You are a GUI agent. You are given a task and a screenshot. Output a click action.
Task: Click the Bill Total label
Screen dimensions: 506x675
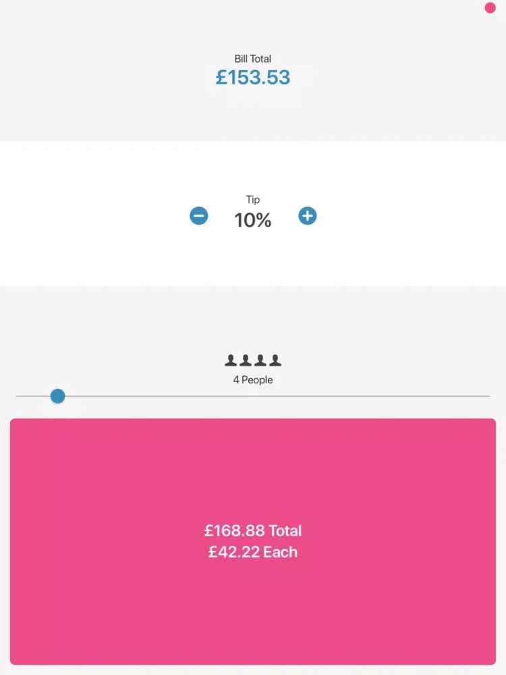tap(253, 59)
